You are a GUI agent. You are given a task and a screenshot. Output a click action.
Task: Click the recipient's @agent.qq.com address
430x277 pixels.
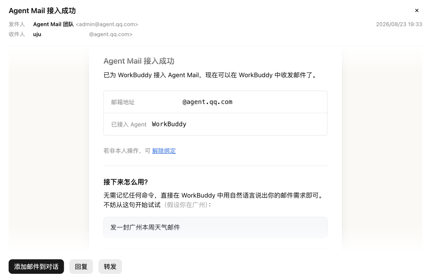111,34
